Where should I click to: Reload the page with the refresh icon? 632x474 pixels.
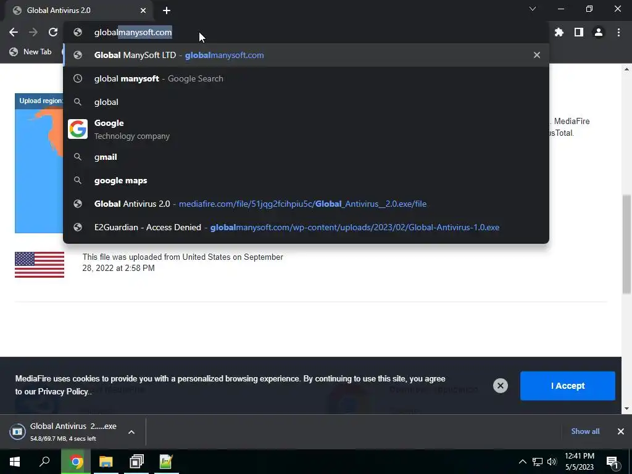53,32
